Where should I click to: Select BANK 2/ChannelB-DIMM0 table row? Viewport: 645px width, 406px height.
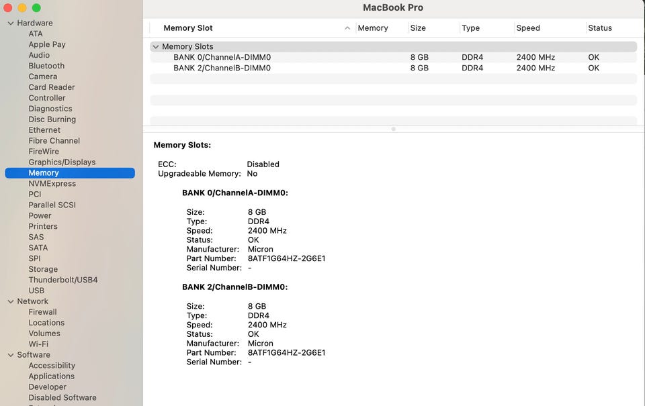point(393,68)
